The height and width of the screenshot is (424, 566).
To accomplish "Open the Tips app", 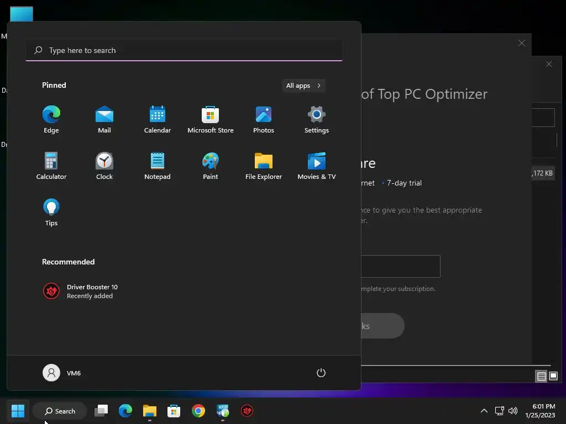I will tap(51, 213).
